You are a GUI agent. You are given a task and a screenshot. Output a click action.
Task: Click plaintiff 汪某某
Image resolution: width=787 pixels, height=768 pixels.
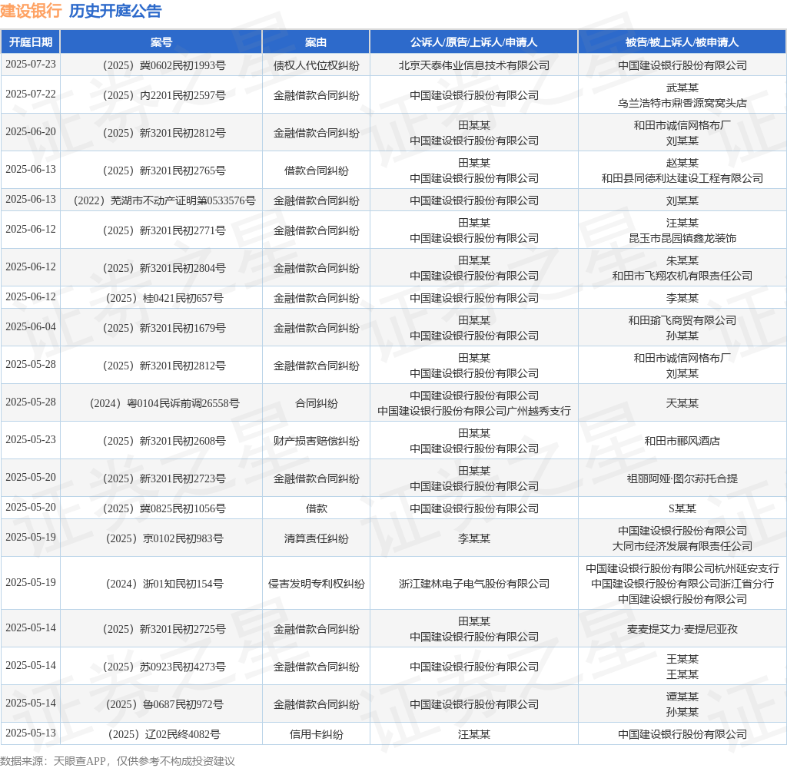(x=473, y=734)
